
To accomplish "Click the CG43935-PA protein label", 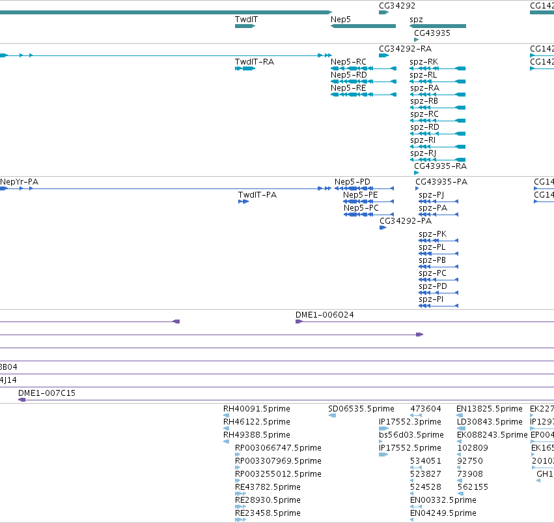I will coord(441,181).
